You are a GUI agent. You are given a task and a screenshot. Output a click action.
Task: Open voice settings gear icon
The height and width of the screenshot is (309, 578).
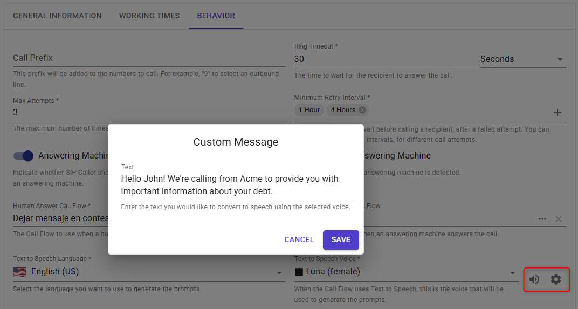(x=555, y=279)
